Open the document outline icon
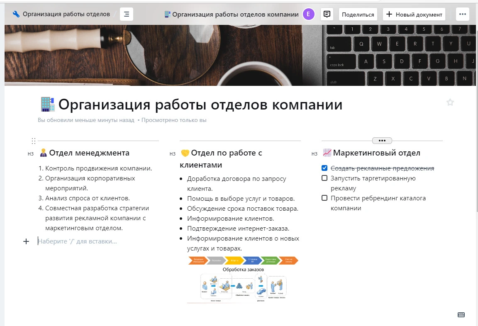The height and width of the screenshot is (326, 478). tap(127, 14)
